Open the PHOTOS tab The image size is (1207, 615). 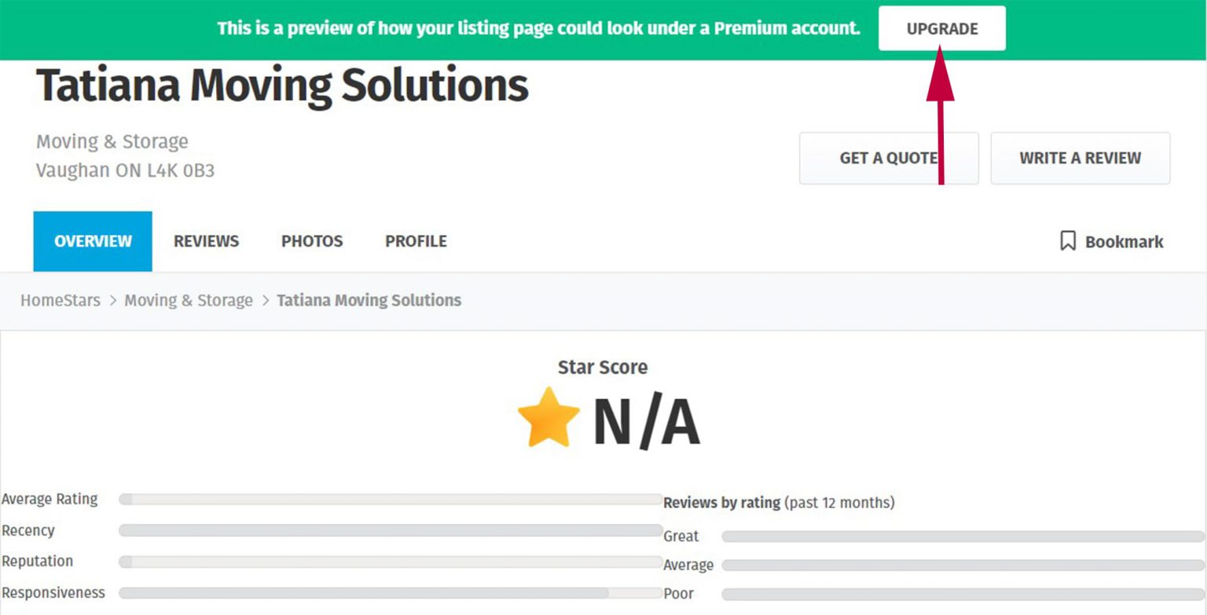312,241
